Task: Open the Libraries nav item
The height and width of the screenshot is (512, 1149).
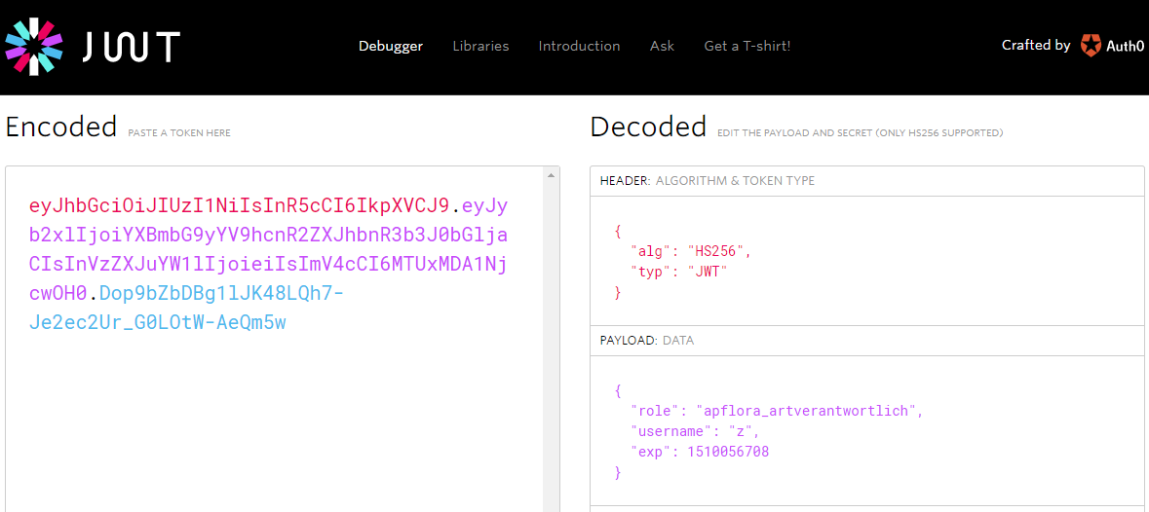Action: tap(480, 46)
